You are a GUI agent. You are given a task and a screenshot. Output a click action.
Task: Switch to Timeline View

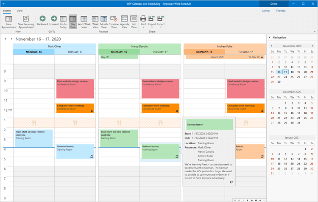(114, 22)
